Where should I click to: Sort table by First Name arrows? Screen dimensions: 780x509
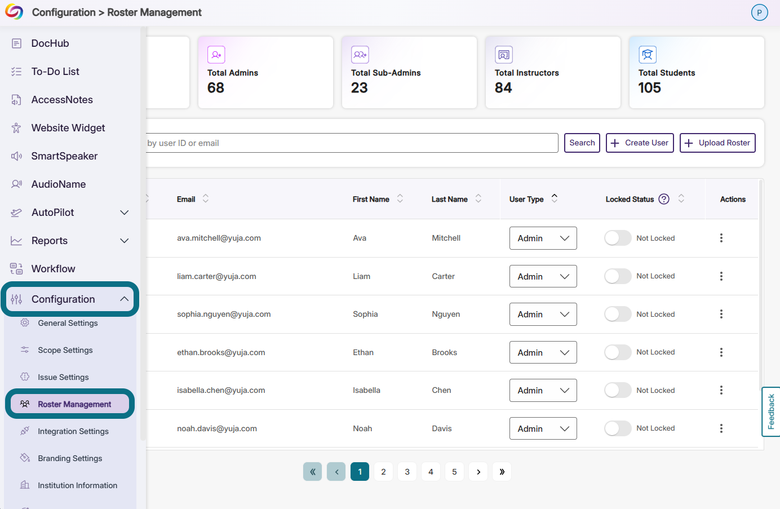400,198
